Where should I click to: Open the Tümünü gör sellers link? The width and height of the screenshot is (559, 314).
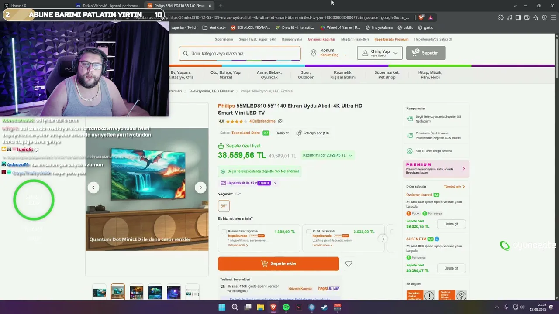pyautogui.click(x=454, y=187)
